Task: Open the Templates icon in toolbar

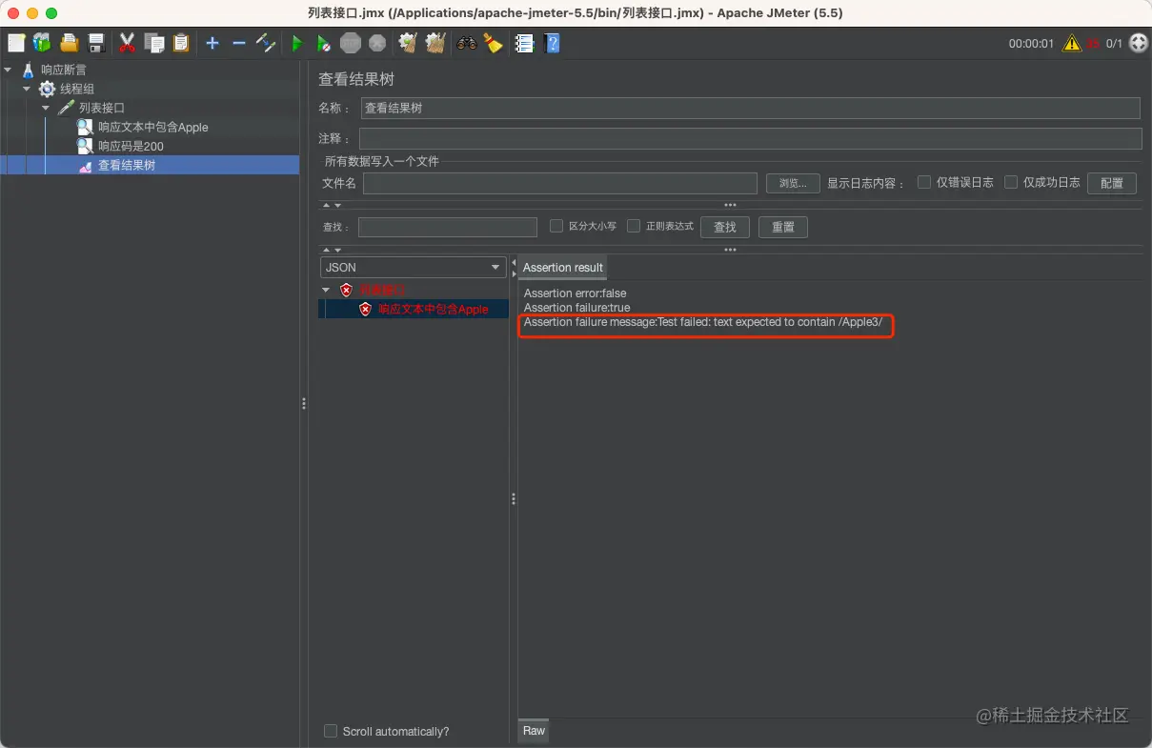Action: tap(42, 43)
